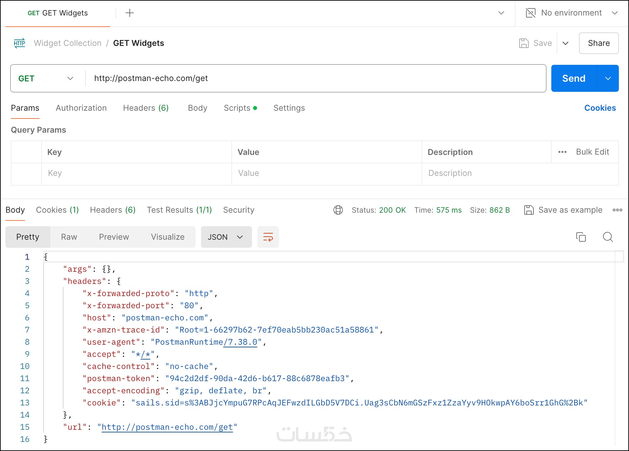Expand the GET method dropdown
The height and width of the screenshot is (451, 629).
coord(70,79)
